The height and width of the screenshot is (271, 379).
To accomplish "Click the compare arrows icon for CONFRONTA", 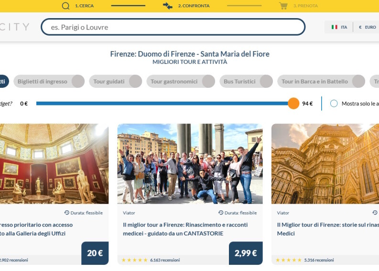I will (167, 6).
